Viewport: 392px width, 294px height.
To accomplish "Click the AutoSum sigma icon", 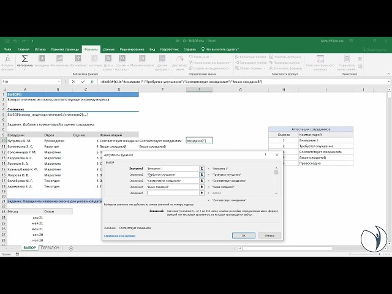I will pyautogui.click(x=24, y=59).
